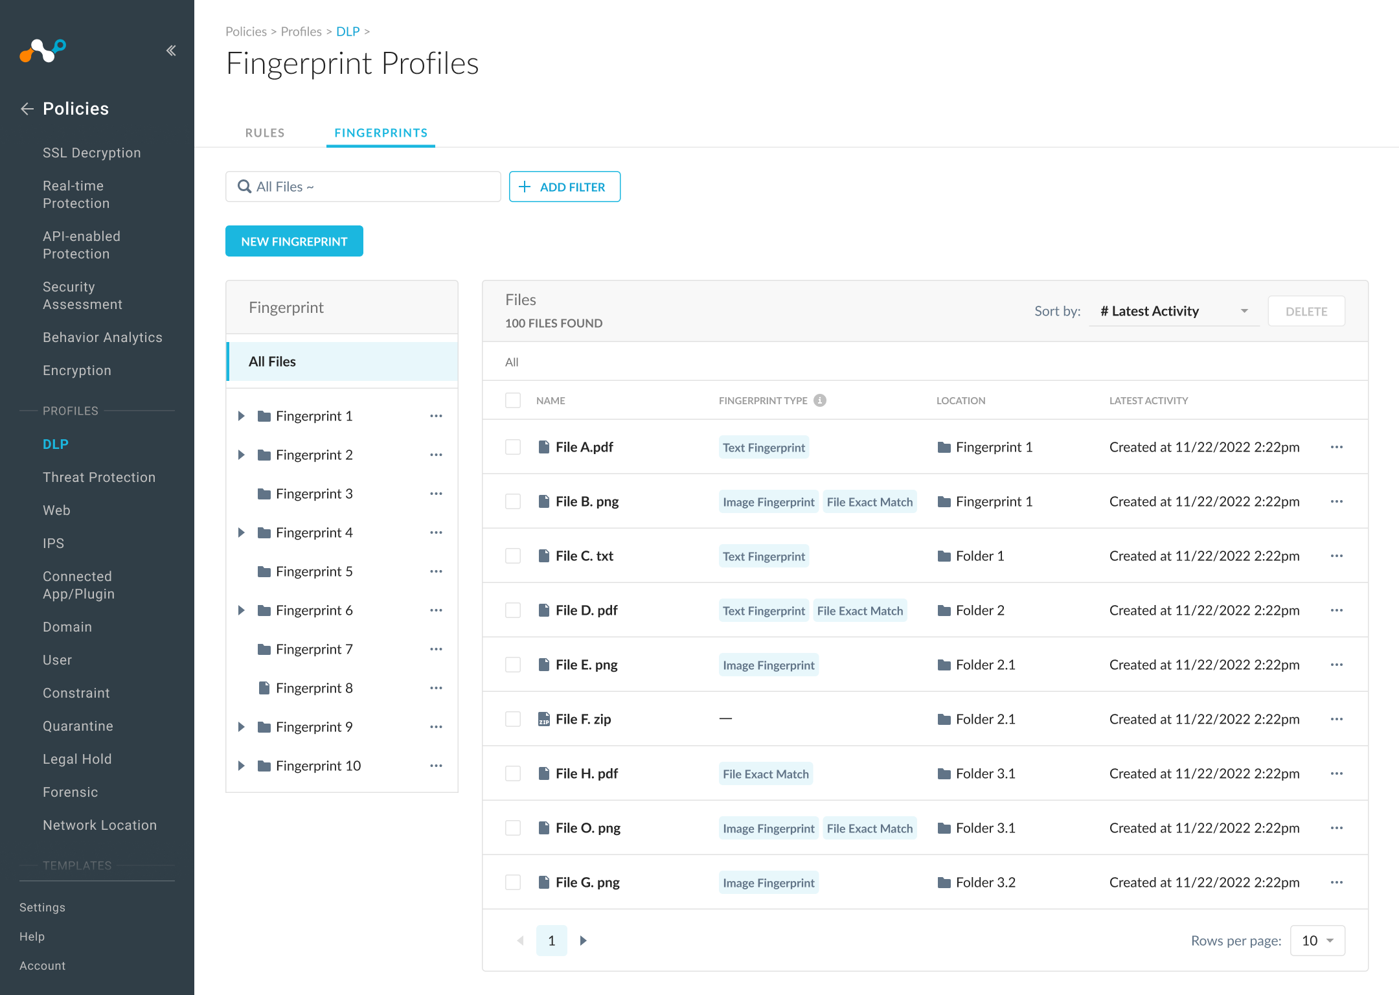Open the DLP breadcrumb link
1399x995 pixels.
tap(348, 31)
